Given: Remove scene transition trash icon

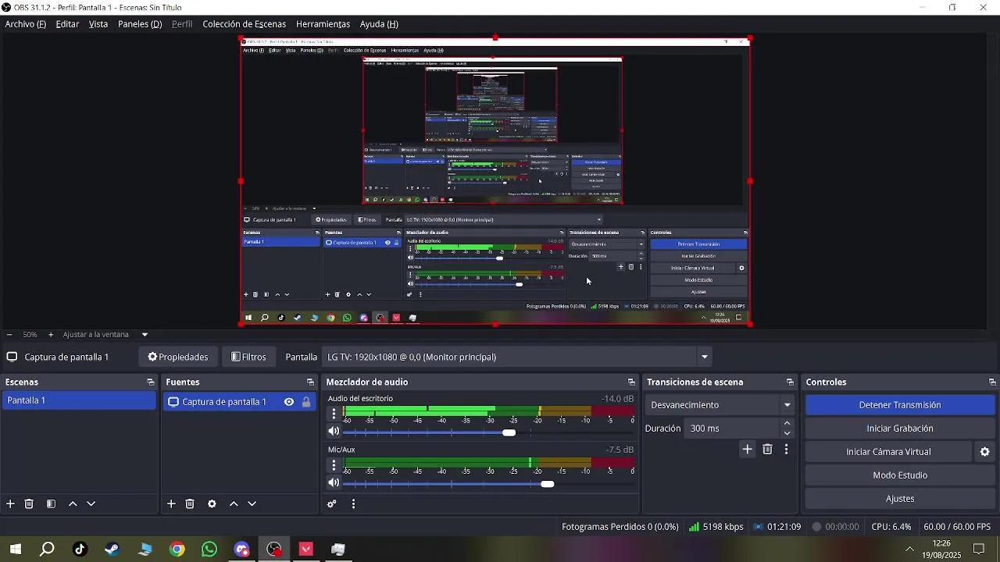Looking at the screenshot, I should [x=767, y=450].
